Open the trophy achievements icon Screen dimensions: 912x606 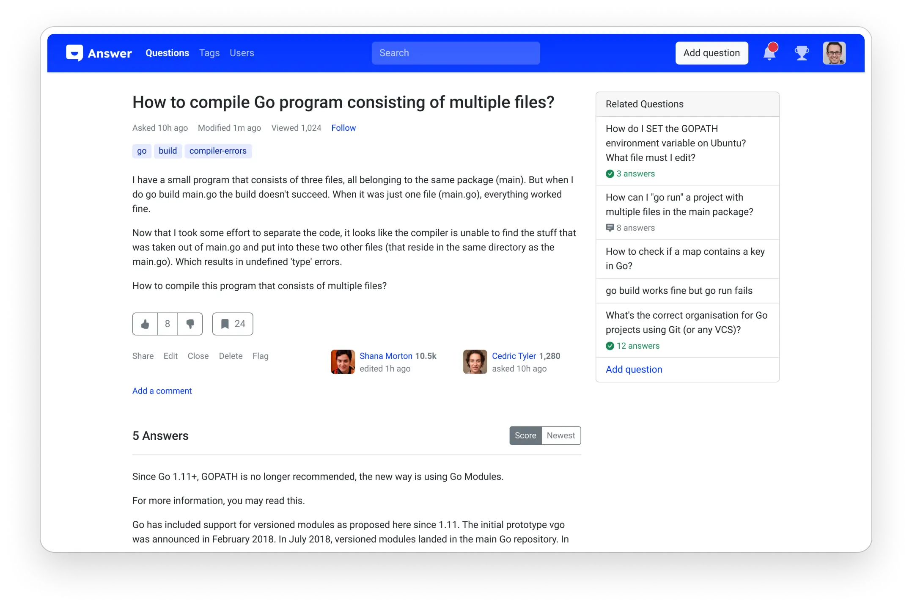click(x=802, y=53)
